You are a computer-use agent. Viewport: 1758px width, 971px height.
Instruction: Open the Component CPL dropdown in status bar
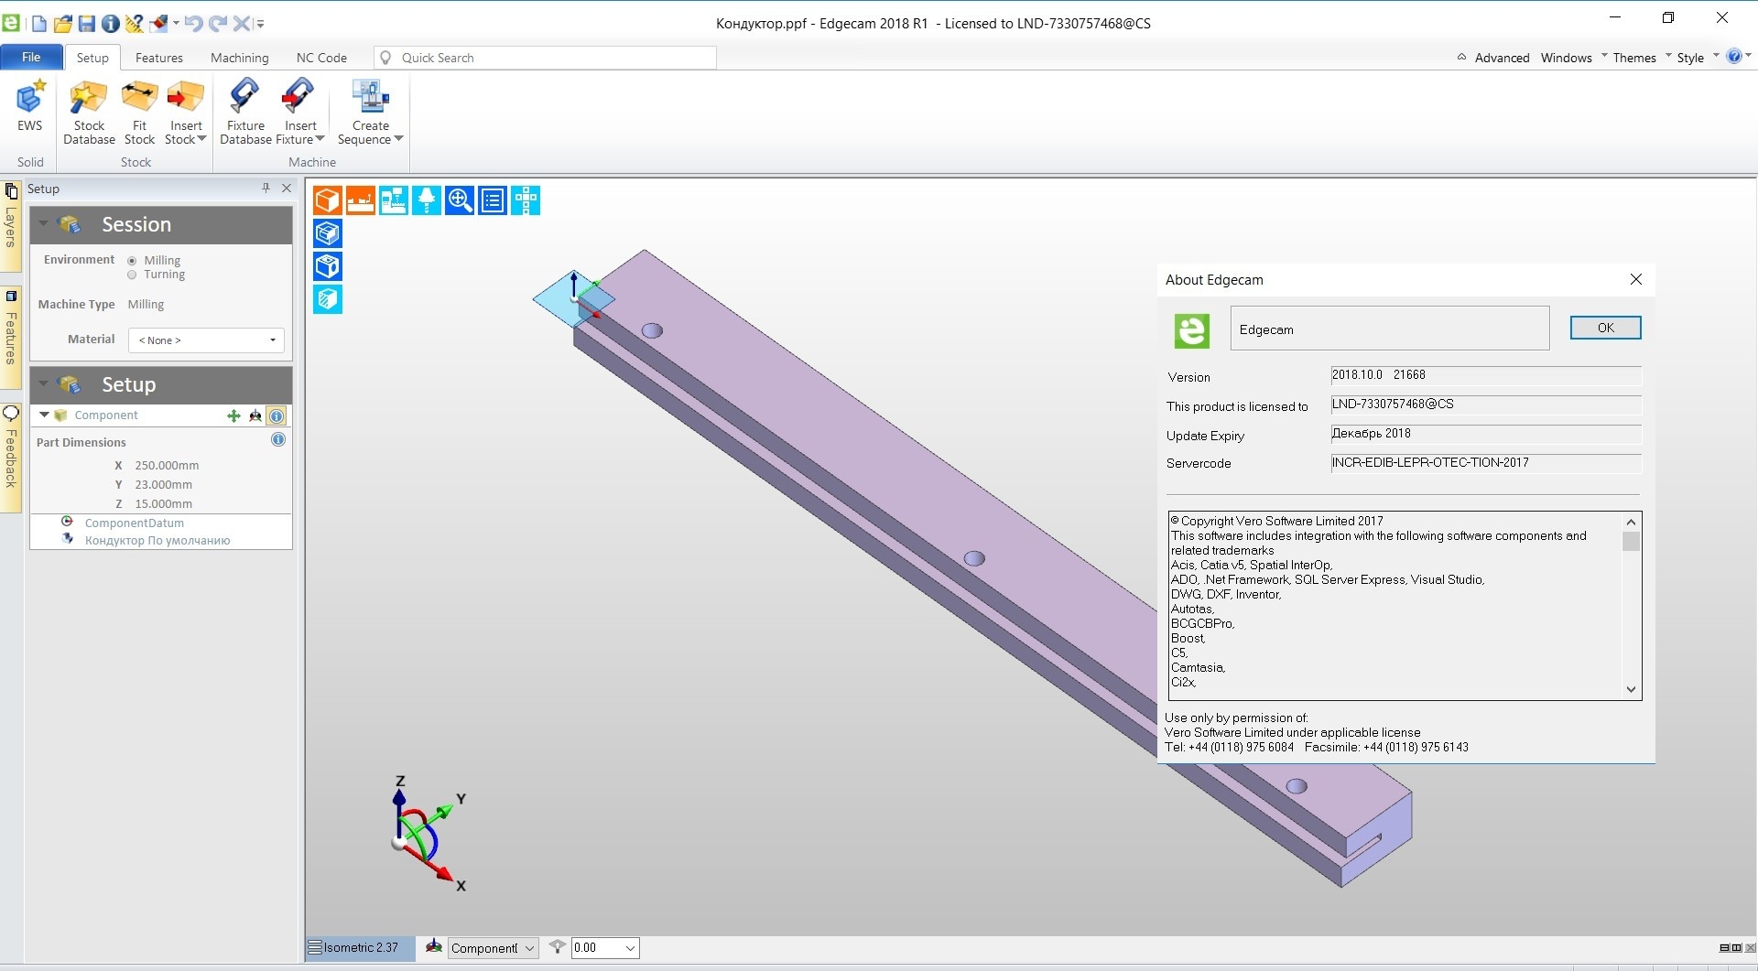pyautogui.click(x=529, y=948)
